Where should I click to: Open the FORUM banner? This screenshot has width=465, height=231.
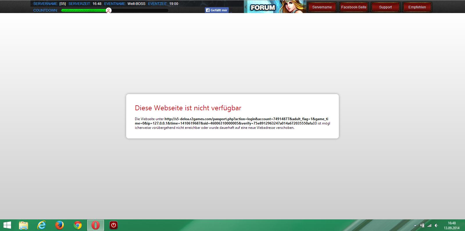click(x=263, y=8)
